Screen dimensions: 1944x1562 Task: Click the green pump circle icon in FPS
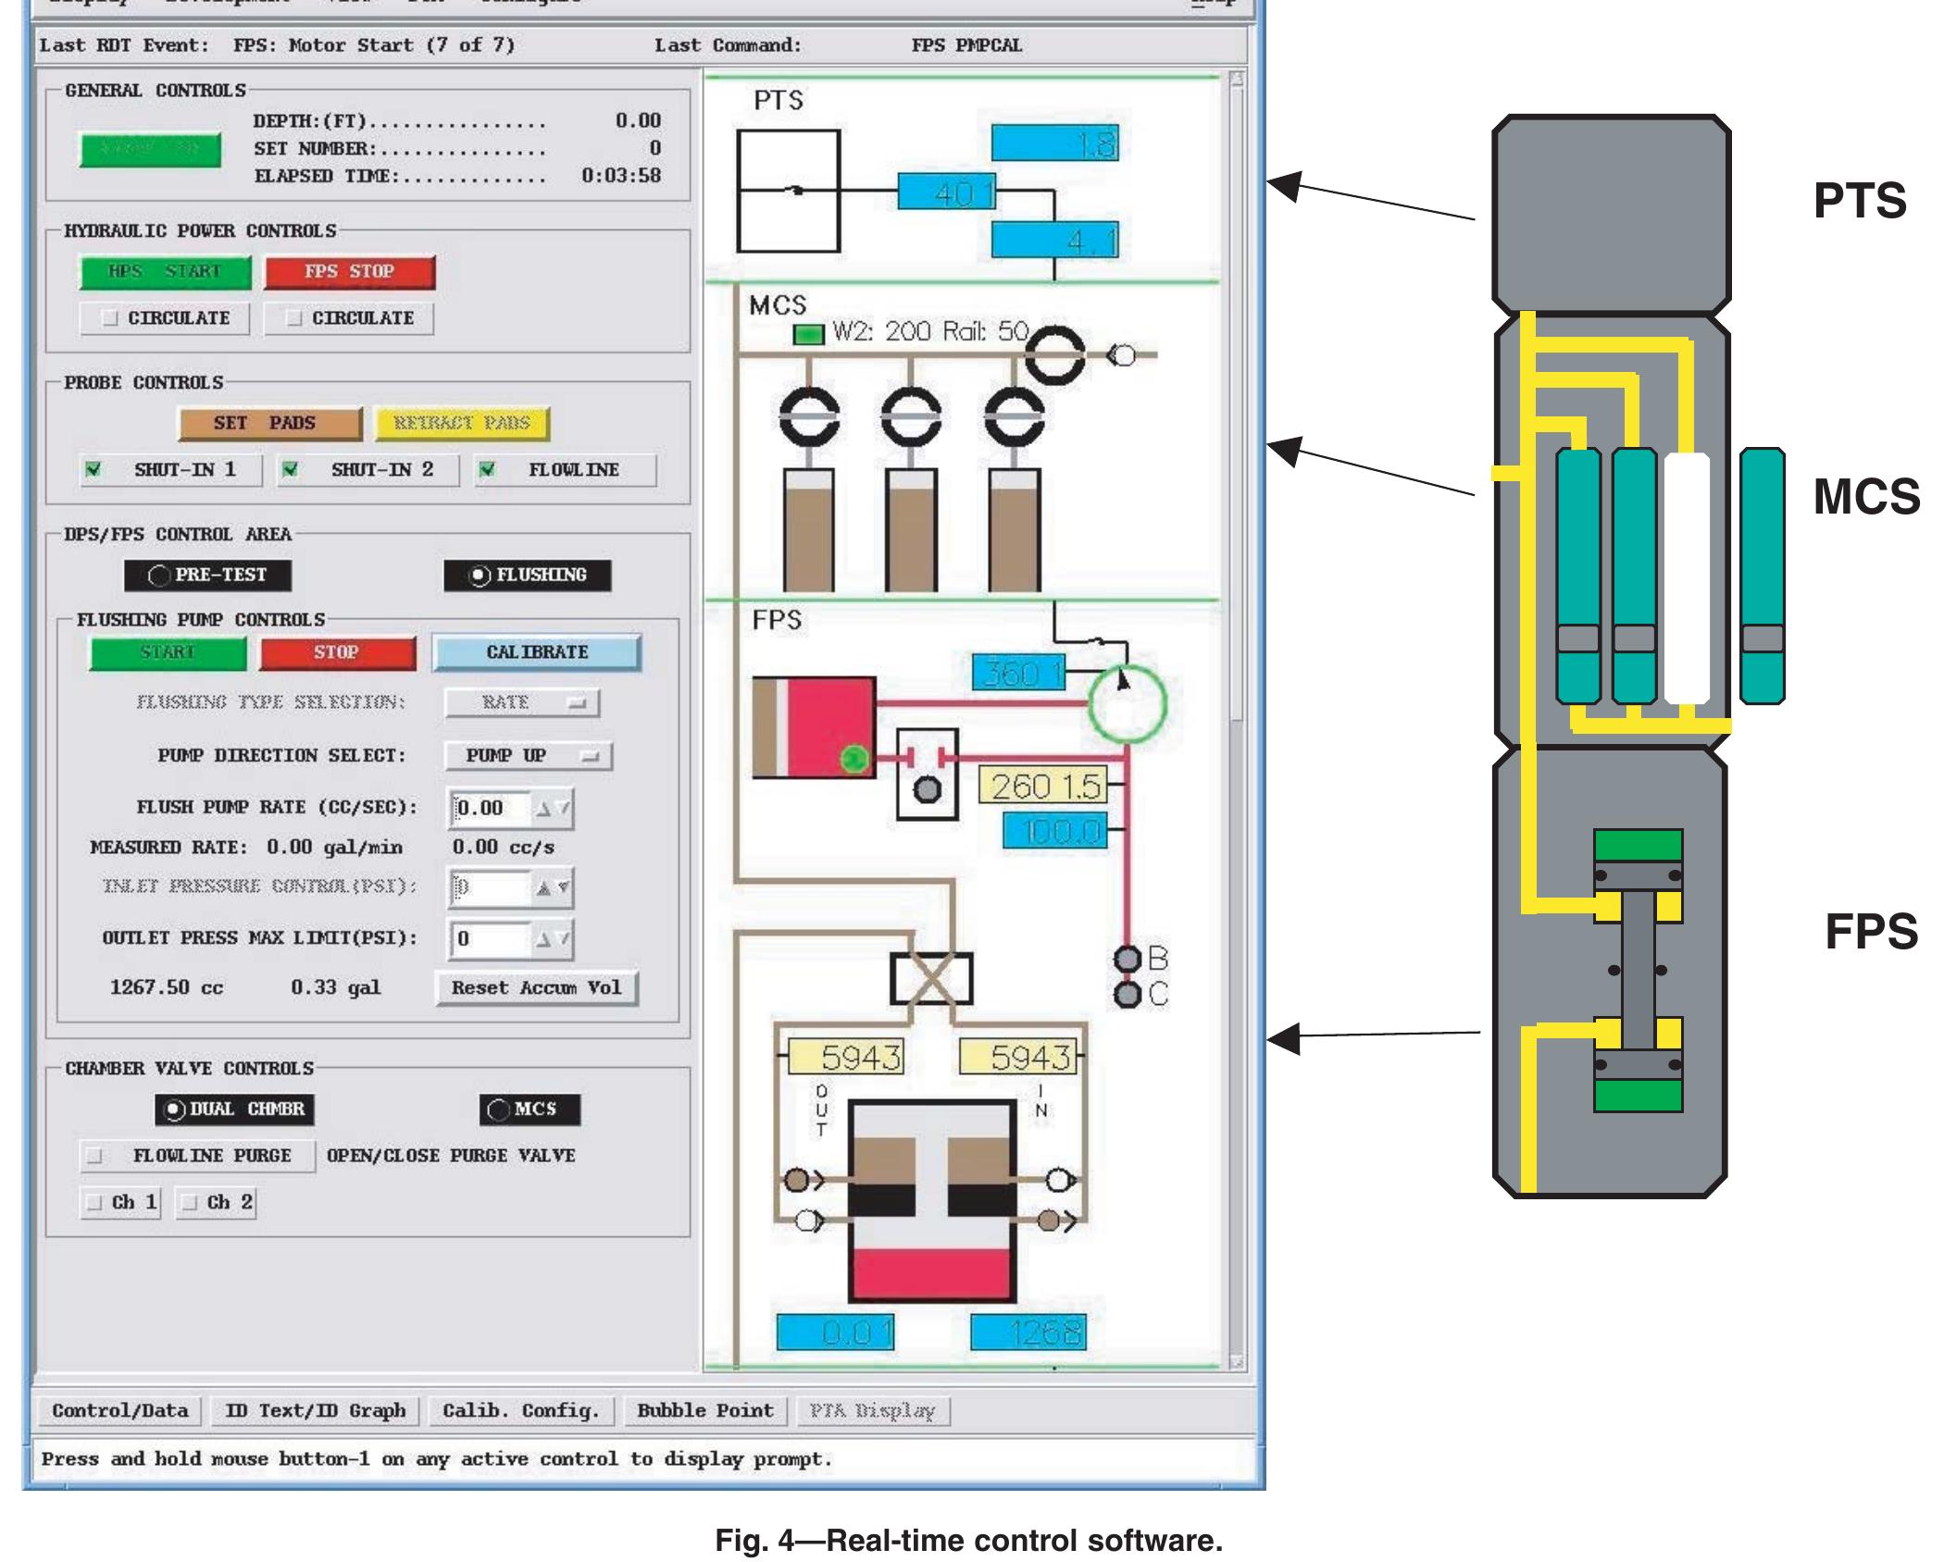pyautogui.click(x=1127, y=705)
